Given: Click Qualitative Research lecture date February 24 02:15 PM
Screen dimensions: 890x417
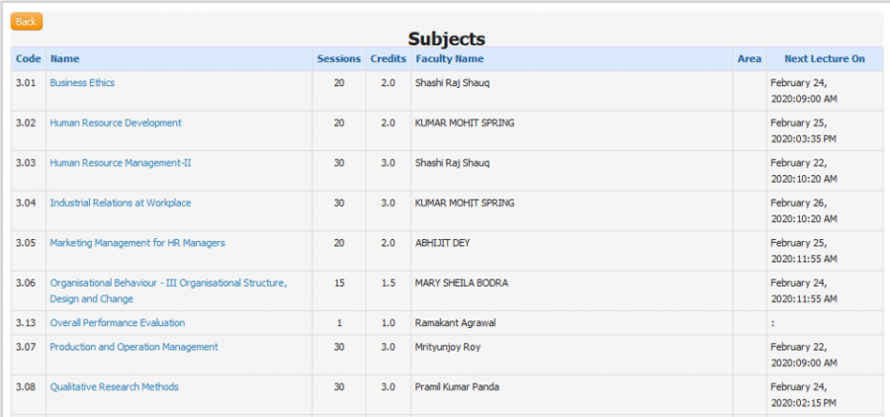Looking at the screenshot, I should pos(803,395).
